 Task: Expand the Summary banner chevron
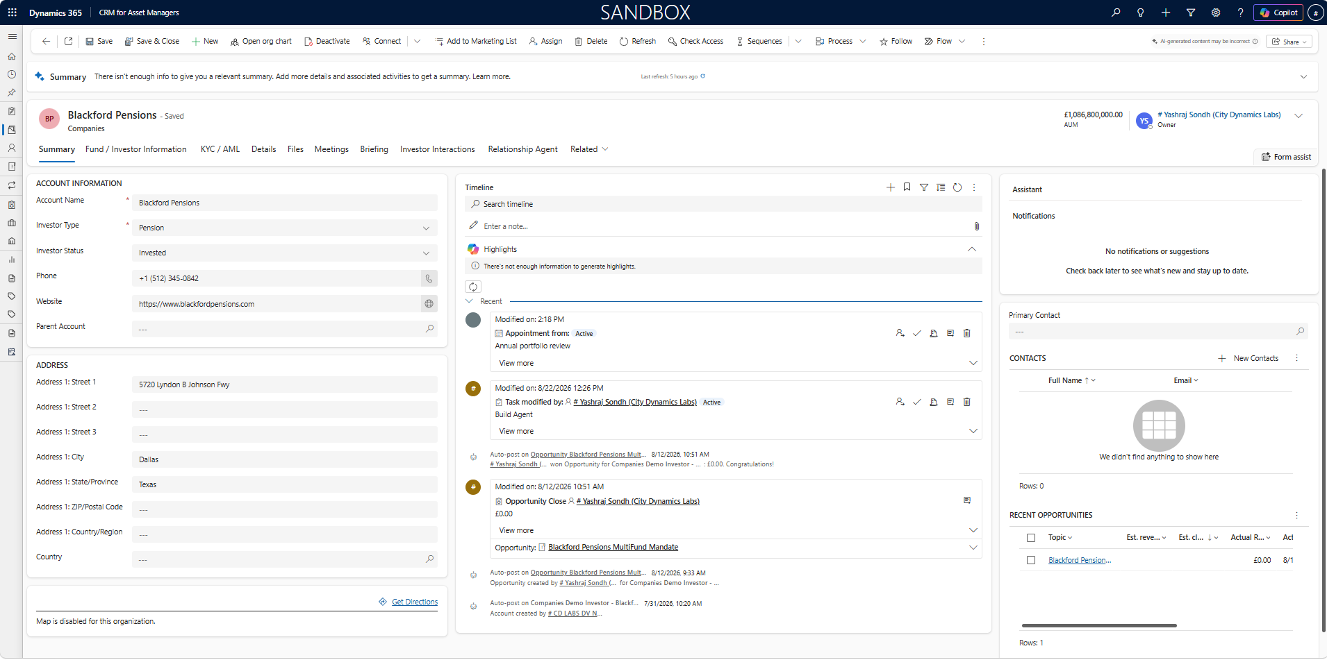pos(1303,76)
